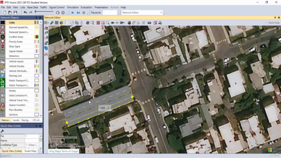The image size is (281, 158).
Task: Undo the last edit
Action: coord(25,13)
